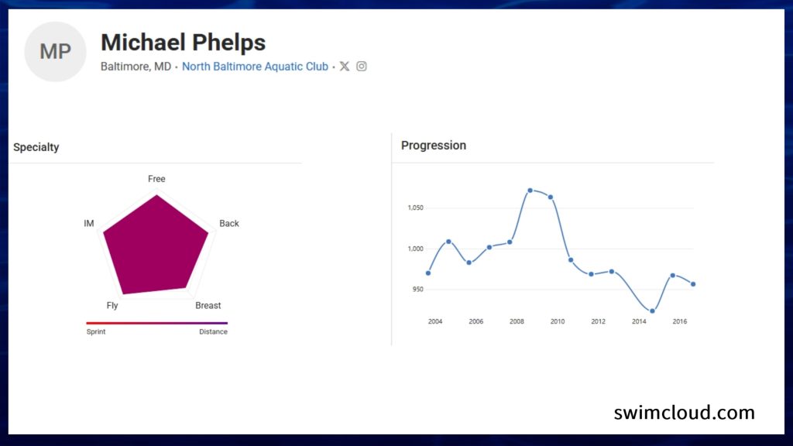793x446 pixels.
Task: Select the IM label on radar chart
Action: (89, 224)
